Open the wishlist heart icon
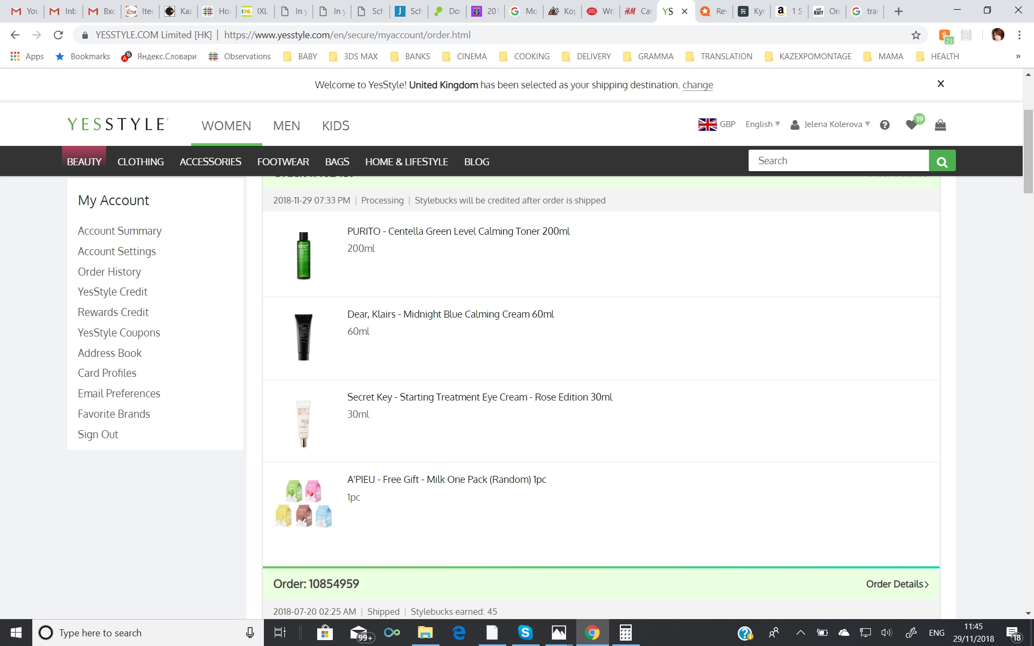Image resolution: width=1034 pixels, height=646 pixels. [911, 125]
